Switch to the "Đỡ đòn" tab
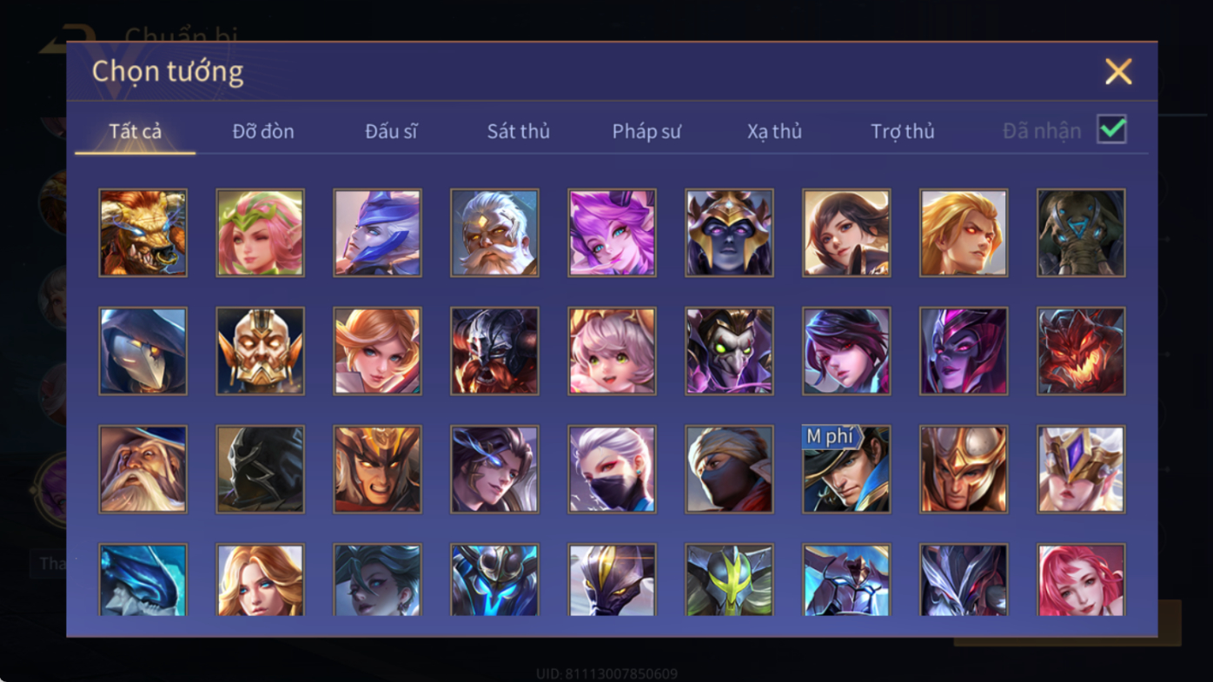This screenshot has width=1213, height=682. click(263, 131)
